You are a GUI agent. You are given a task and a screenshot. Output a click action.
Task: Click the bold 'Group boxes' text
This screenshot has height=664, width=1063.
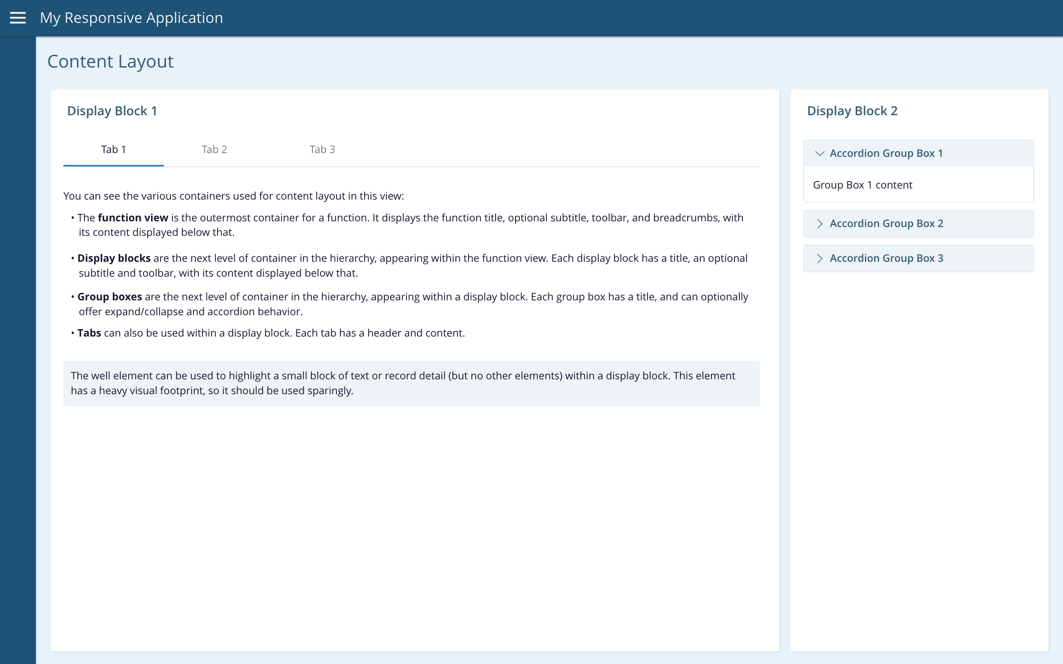click(110, 297)
